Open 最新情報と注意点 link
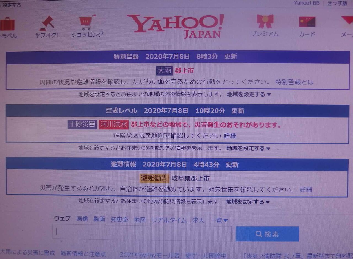The image size is (353, 259). pos(83,254)
